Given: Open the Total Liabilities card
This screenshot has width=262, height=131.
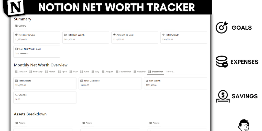Looking at the screenshot, I should point(110,83).
